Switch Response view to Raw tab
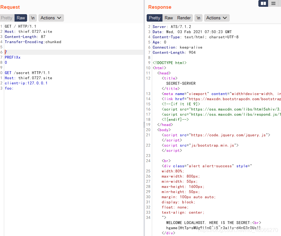 coord(169,18)
